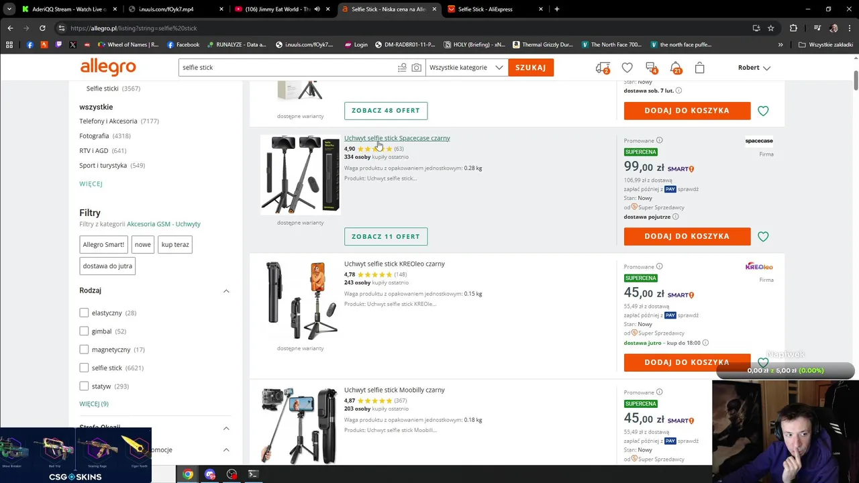Viewport: 859px width, 483px height.
Task: Open Chrome from the Windows taskbar
Action: pos(188,474)
